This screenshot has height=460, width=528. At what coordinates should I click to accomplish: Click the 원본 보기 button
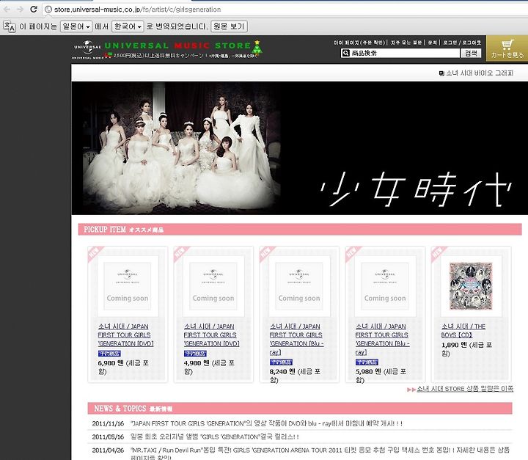tap(229, 26)
